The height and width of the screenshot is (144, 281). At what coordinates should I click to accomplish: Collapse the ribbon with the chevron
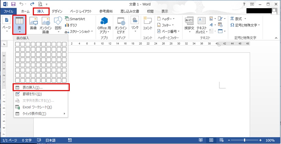pos(276,38)
